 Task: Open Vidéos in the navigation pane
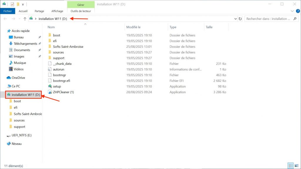19,69
